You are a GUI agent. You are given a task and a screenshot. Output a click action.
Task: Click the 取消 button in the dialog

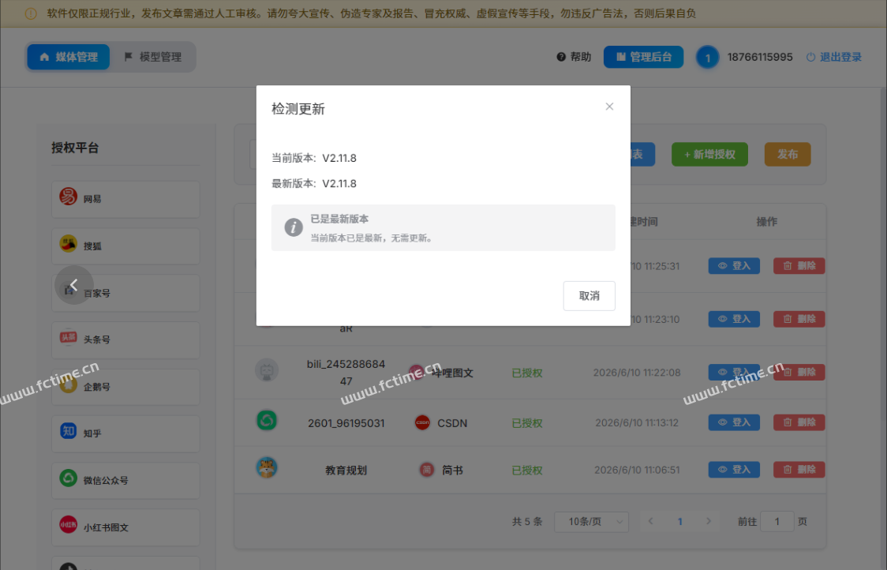pos(589,295)
